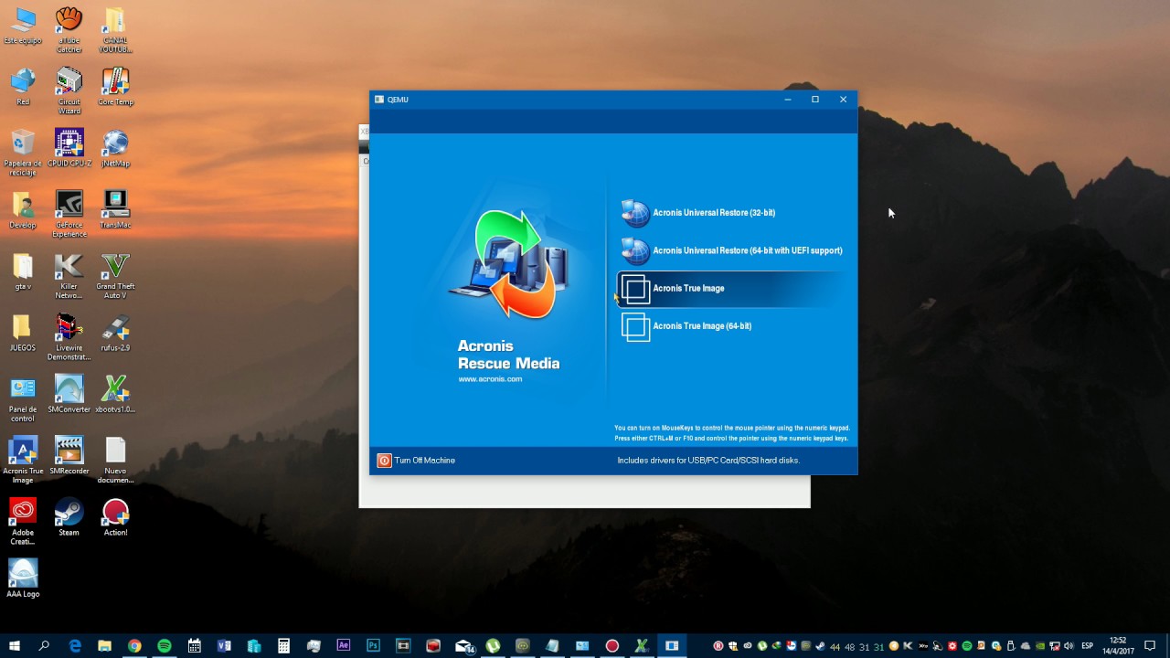The width and height of the screenshot is (1170, 658).
Task: Open Calculator from taskbar
Action: click(284, 645)
